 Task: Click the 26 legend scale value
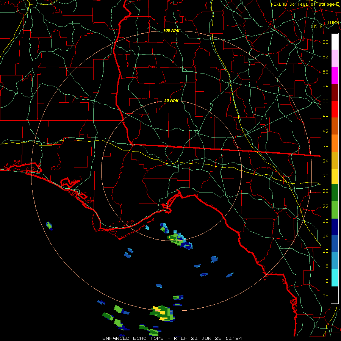325,191
